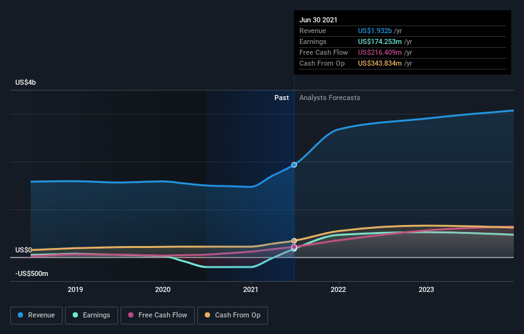Select the Cash From Op data point marker

point(294,240)
